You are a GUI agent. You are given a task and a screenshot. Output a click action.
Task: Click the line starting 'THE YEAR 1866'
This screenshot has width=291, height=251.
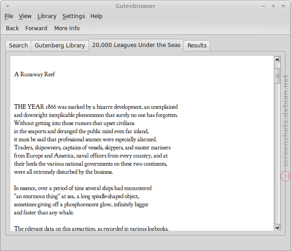pyautogui.click(x=96, y=107)
